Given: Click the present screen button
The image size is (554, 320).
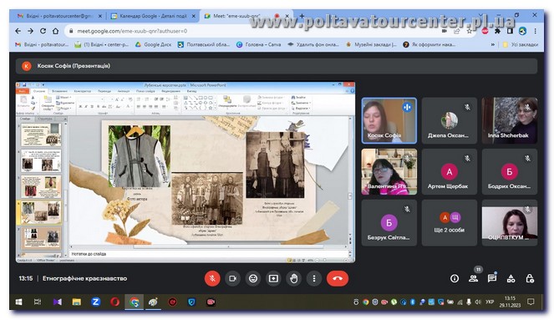Looking at the screenshot, I should [x=273, y=278].
